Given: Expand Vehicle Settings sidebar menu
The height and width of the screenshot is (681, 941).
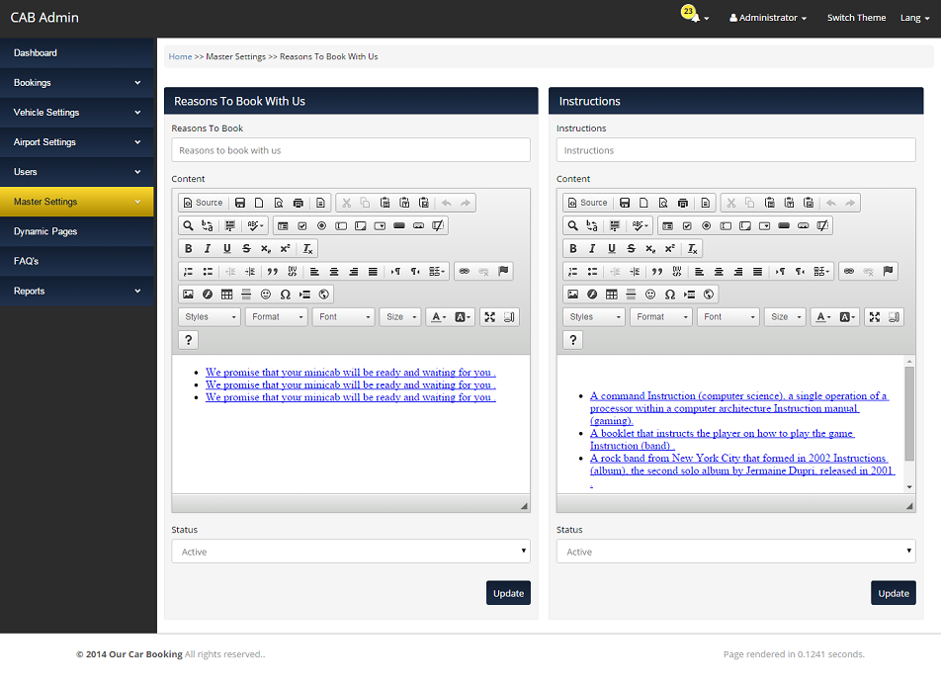Looking at the screenshot, I should [x=77, y=113].
